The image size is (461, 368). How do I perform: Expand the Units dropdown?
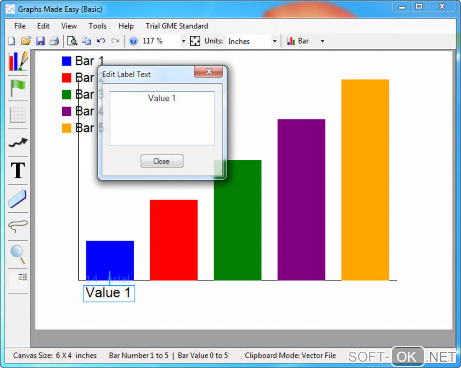[275, 41]
